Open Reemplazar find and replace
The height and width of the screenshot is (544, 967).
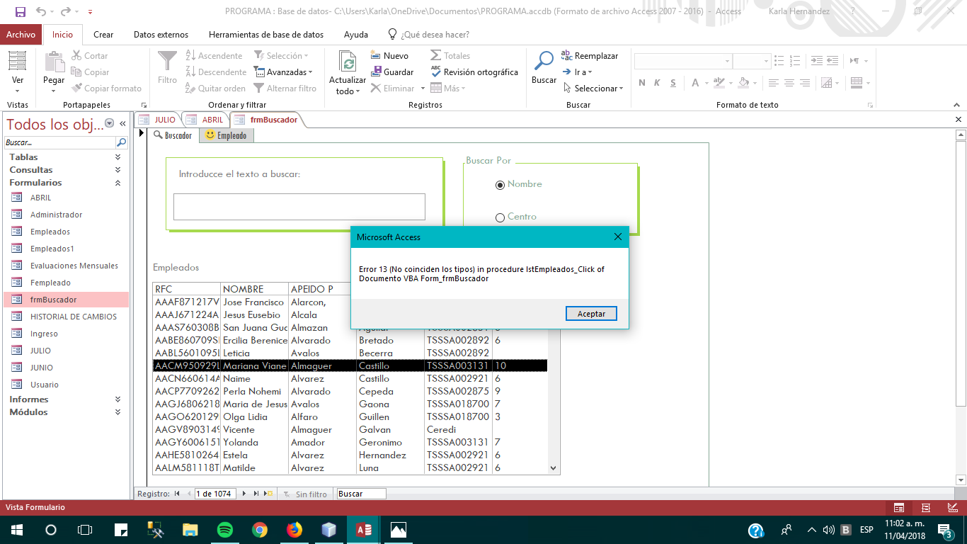click(x=590, y=56)
